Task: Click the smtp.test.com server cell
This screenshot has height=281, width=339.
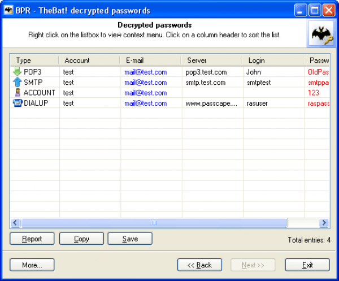Action: [x=206, y=83]
